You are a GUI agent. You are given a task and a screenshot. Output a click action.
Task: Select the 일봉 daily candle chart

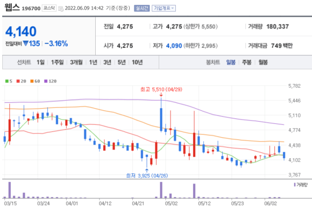231,62
